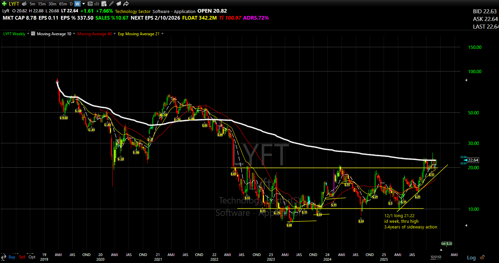Viewport: 499px width, 263px height.
Task: Click the $.08 earnings label
Action: [289, 225]
